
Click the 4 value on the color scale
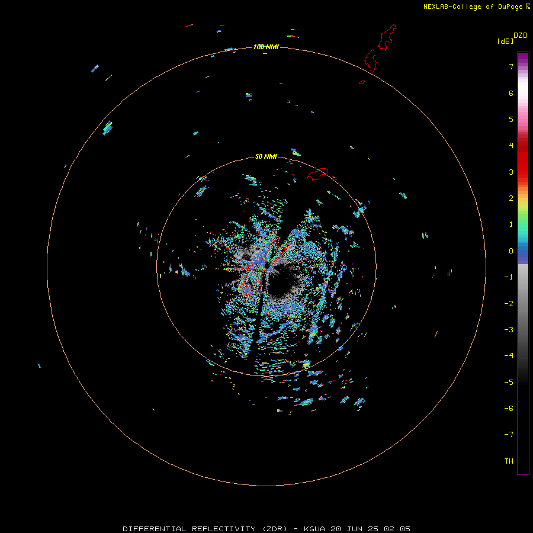pos(511,145)
